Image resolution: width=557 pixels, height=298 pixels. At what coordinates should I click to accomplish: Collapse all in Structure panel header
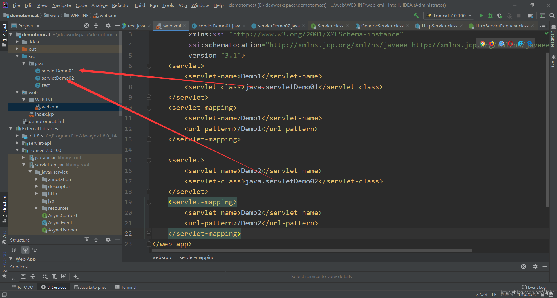(x=96, y=240)
